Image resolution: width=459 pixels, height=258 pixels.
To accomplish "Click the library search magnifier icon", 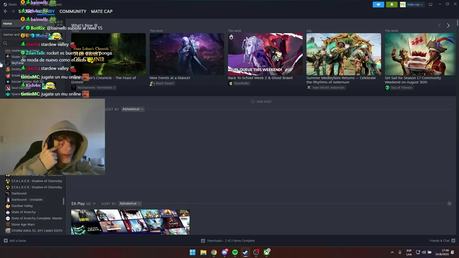I will [5, 43].
